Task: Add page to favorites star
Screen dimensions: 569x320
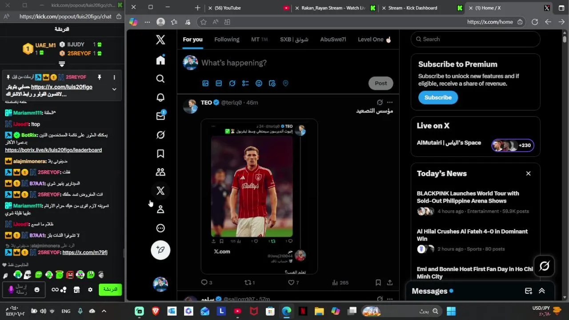Action: point(203,22)
